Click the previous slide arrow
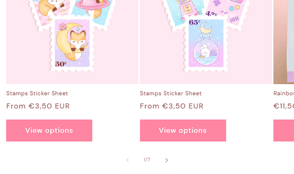This screenshot has width=294, height=174. [127, 160]
